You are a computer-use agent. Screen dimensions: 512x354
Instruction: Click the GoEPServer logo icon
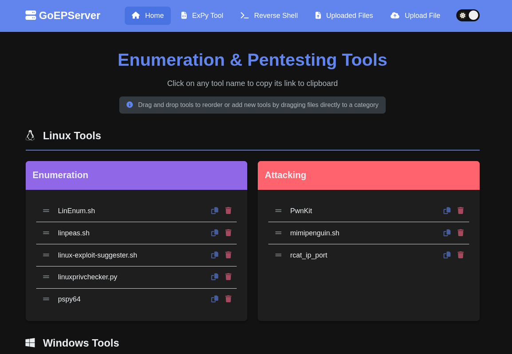pyautogui.click(x=31, y=15)
